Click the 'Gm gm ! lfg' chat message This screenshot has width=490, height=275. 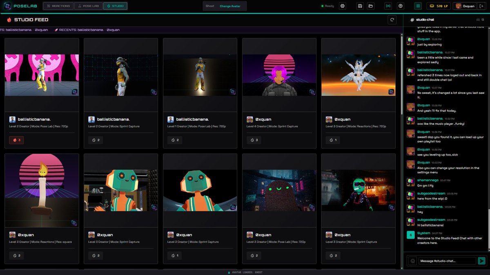pyautogui.click(x=425, y=185)
